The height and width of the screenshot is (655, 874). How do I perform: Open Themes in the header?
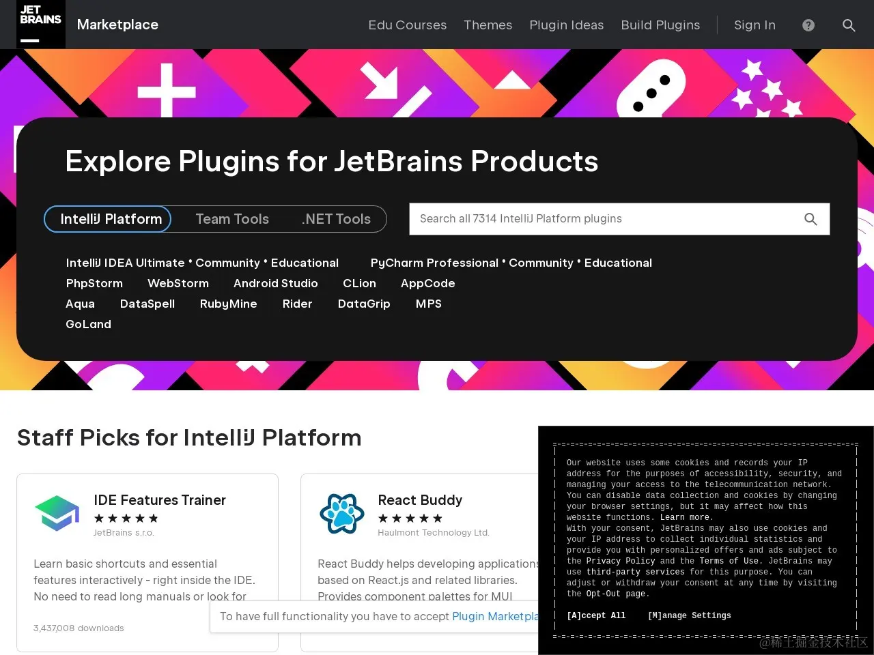[488, 25]
